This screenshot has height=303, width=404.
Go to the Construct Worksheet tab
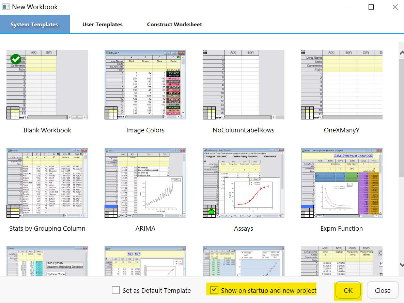[174, 24]
